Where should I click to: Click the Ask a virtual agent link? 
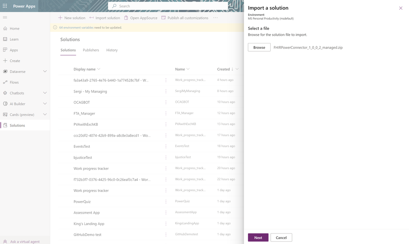pos(25,242)
